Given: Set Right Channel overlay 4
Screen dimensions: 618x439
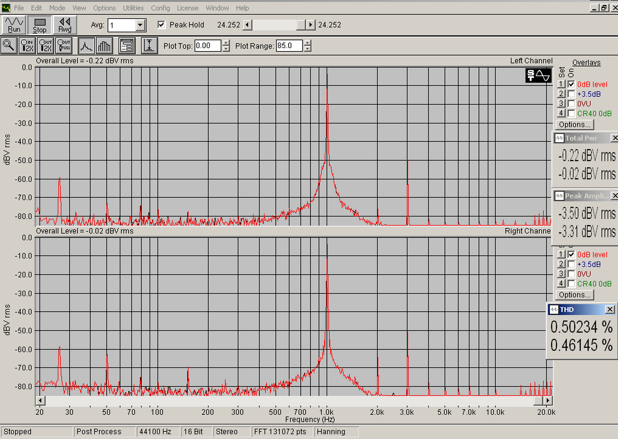Looking at the screenshot, I should pyautogui.click(x=561, y=283).
